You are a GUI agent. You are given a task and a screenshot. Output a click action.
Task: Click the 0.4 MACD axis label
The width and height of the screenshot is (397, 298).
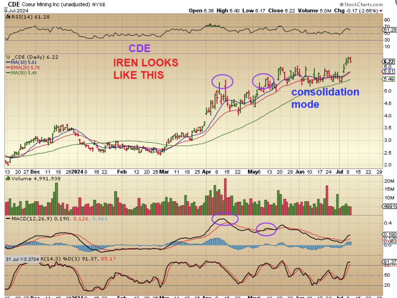point(387,223)
